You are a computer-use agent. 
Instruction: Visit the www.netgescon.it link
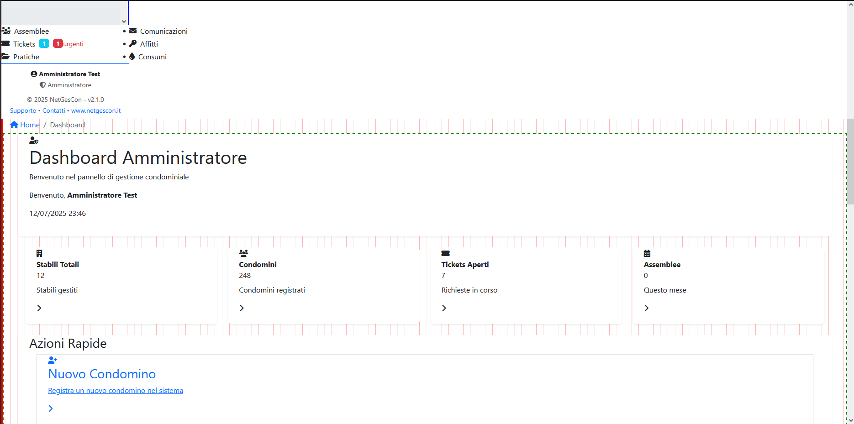click(x=96, y=110)
